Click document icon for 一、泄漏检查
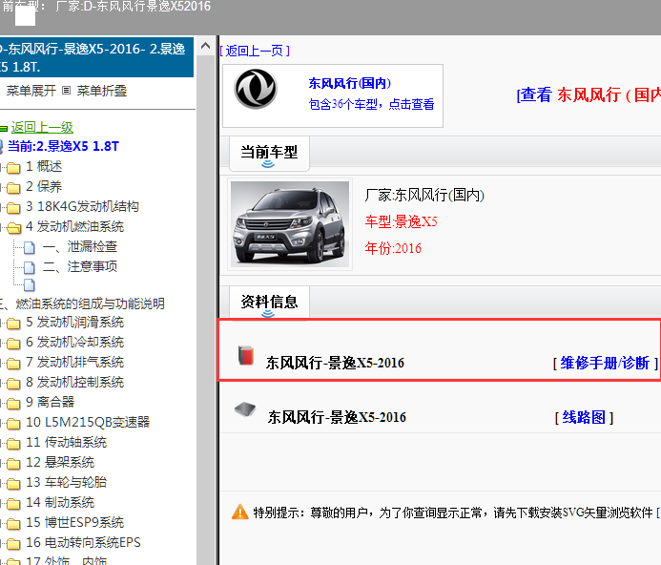Screen dimensions: 661x565 (29, 248)
